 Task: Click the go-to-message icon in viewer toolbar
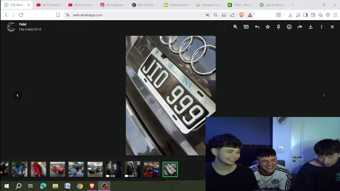(x=246, y=27)
